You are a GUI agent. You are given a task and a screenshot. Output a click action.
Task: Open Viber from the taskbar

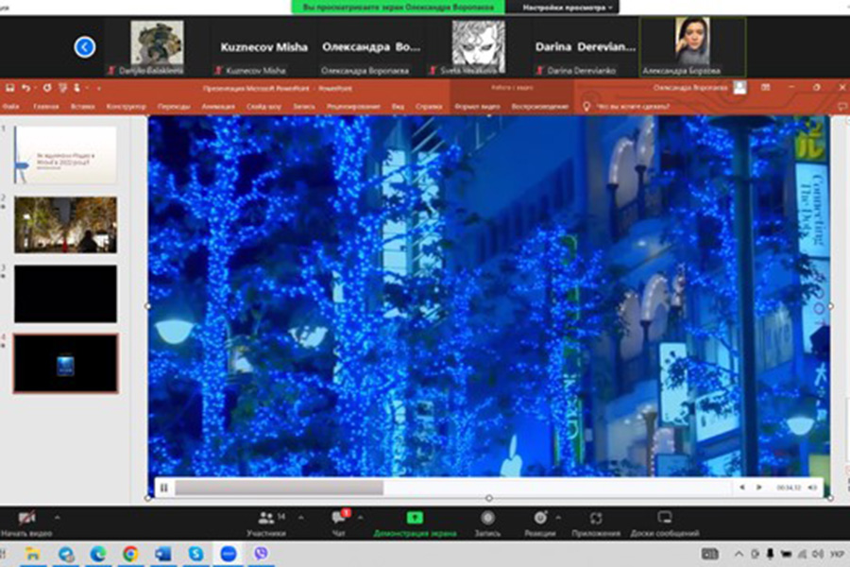coord(261,554)
